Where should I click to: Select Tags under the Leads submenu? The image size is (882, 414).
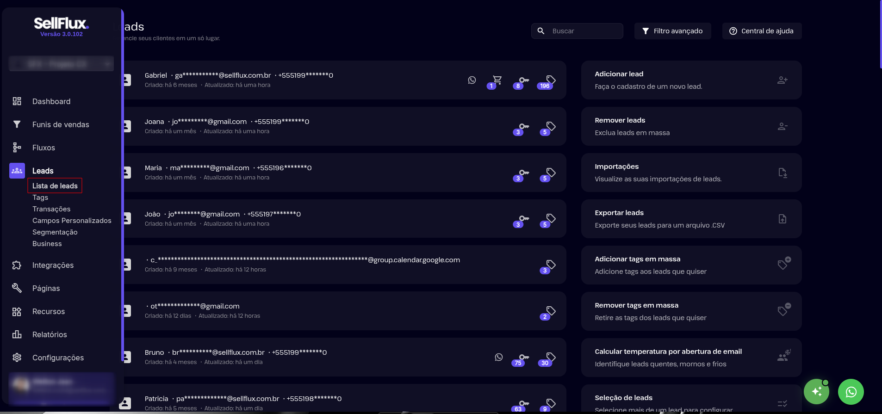(x=40, y=198)
